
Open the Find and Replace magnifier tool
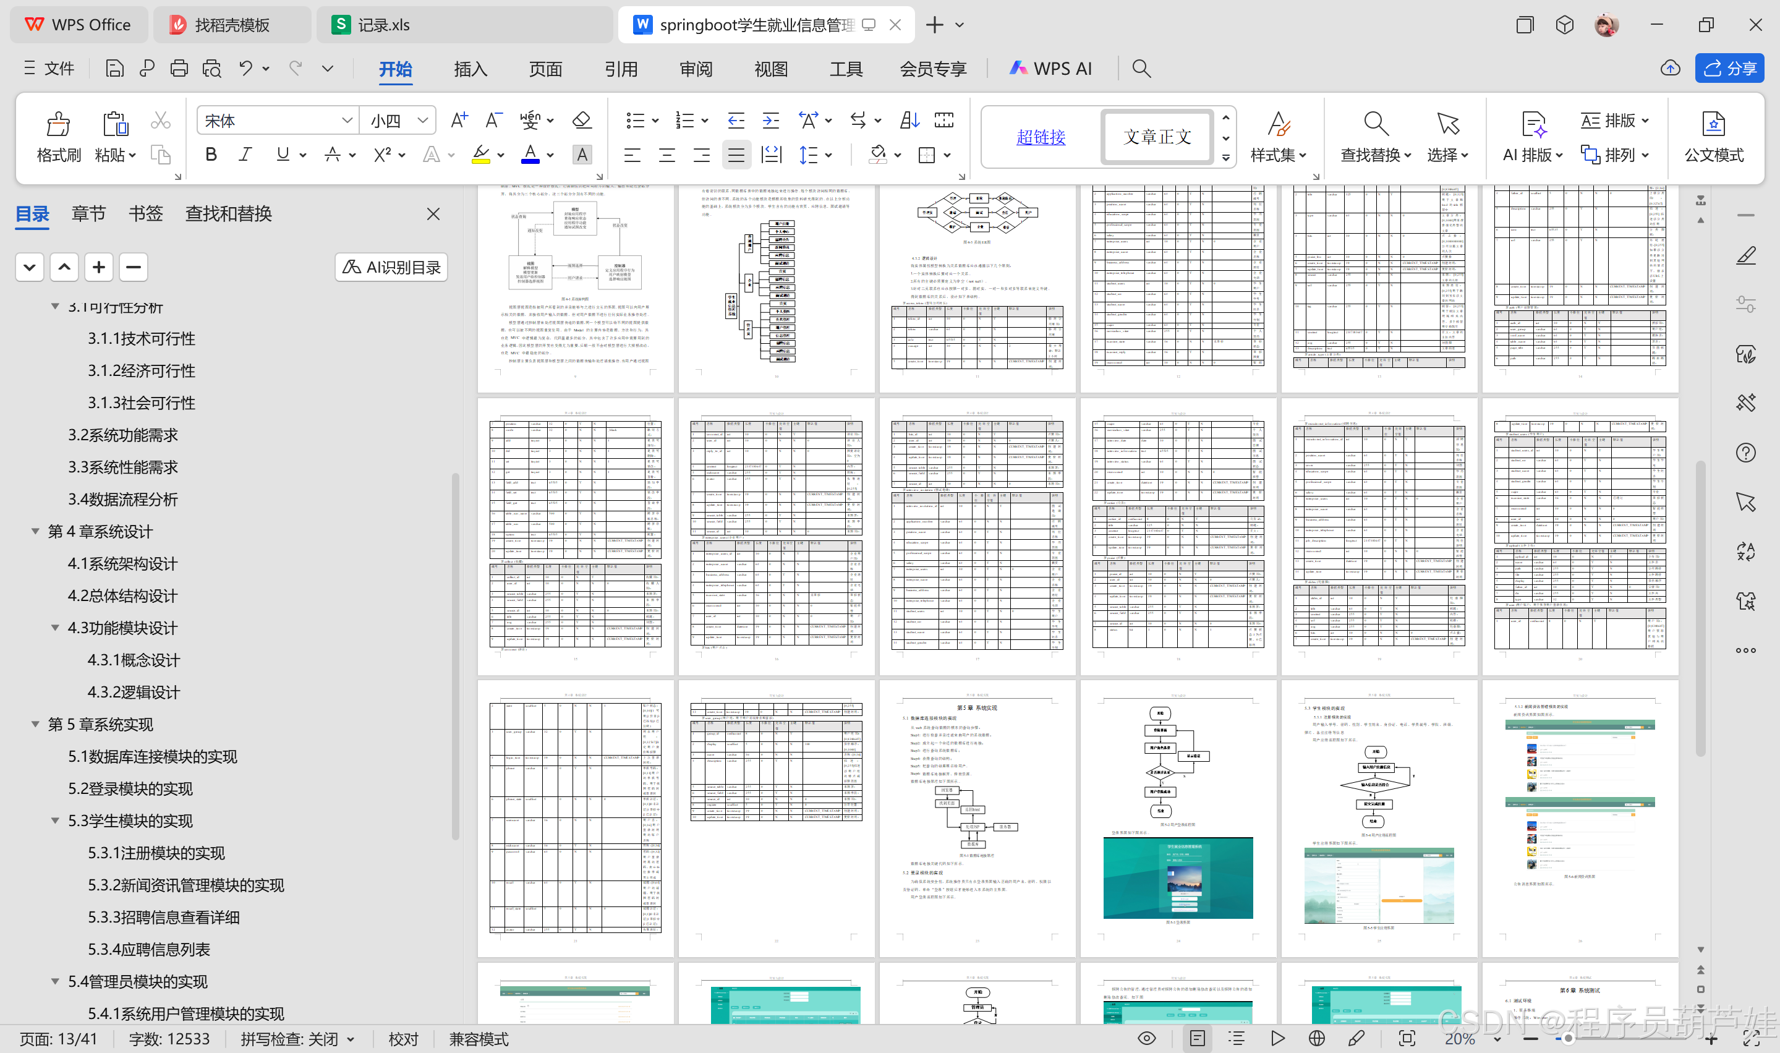(x=1375, y=125)
